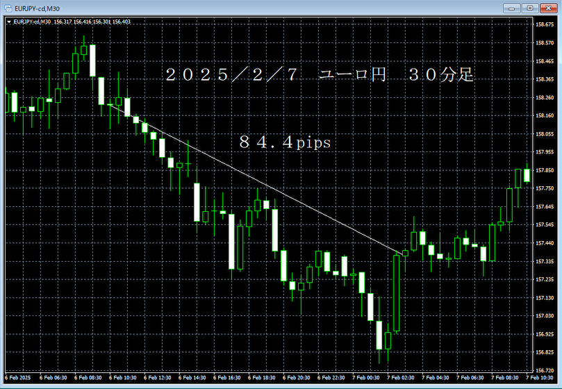
Task: Click the 7 Feb 02:30 time label
Action: pos(401,377)
